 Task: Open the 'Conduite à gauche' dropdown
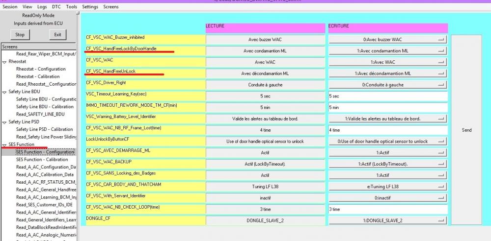pos(388,85)
